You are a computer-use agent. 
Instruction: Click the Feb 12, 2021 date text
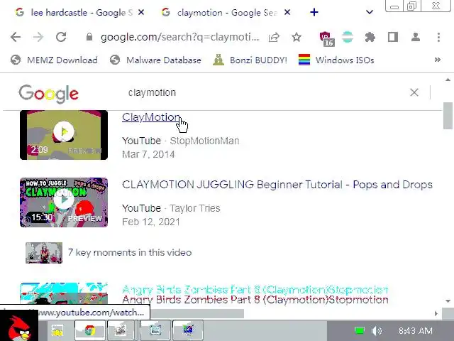(151, 222)
